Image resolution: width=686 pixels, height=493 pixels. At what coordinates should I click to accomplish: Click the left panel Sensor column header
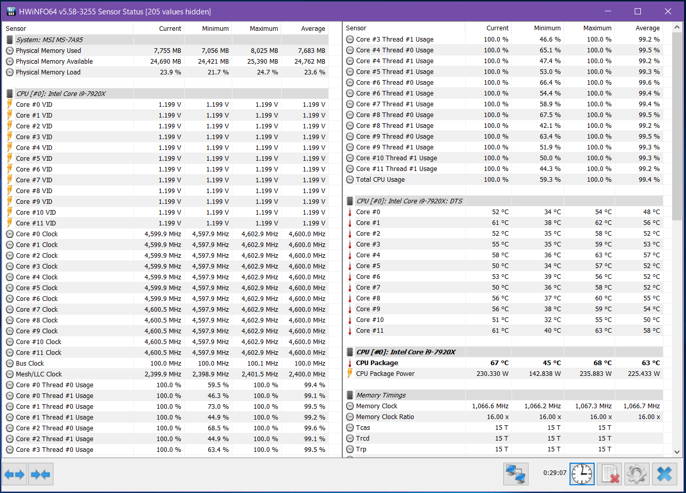coord(68,28)
